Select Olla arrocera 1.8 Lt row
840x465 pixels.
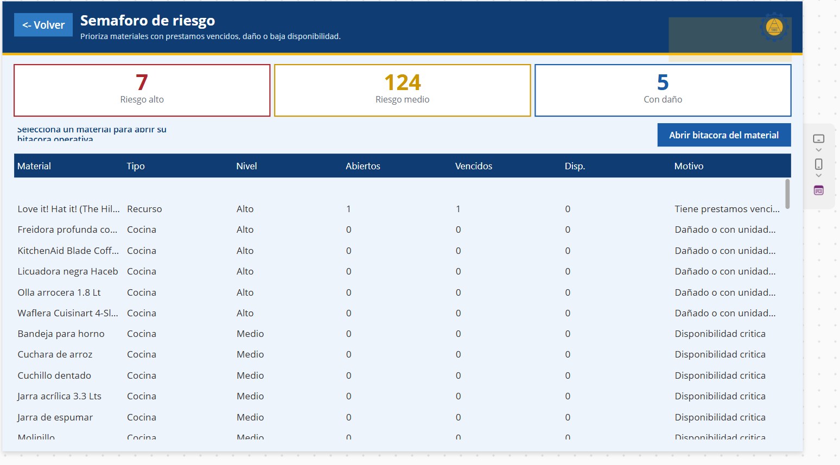coord(399,292)
